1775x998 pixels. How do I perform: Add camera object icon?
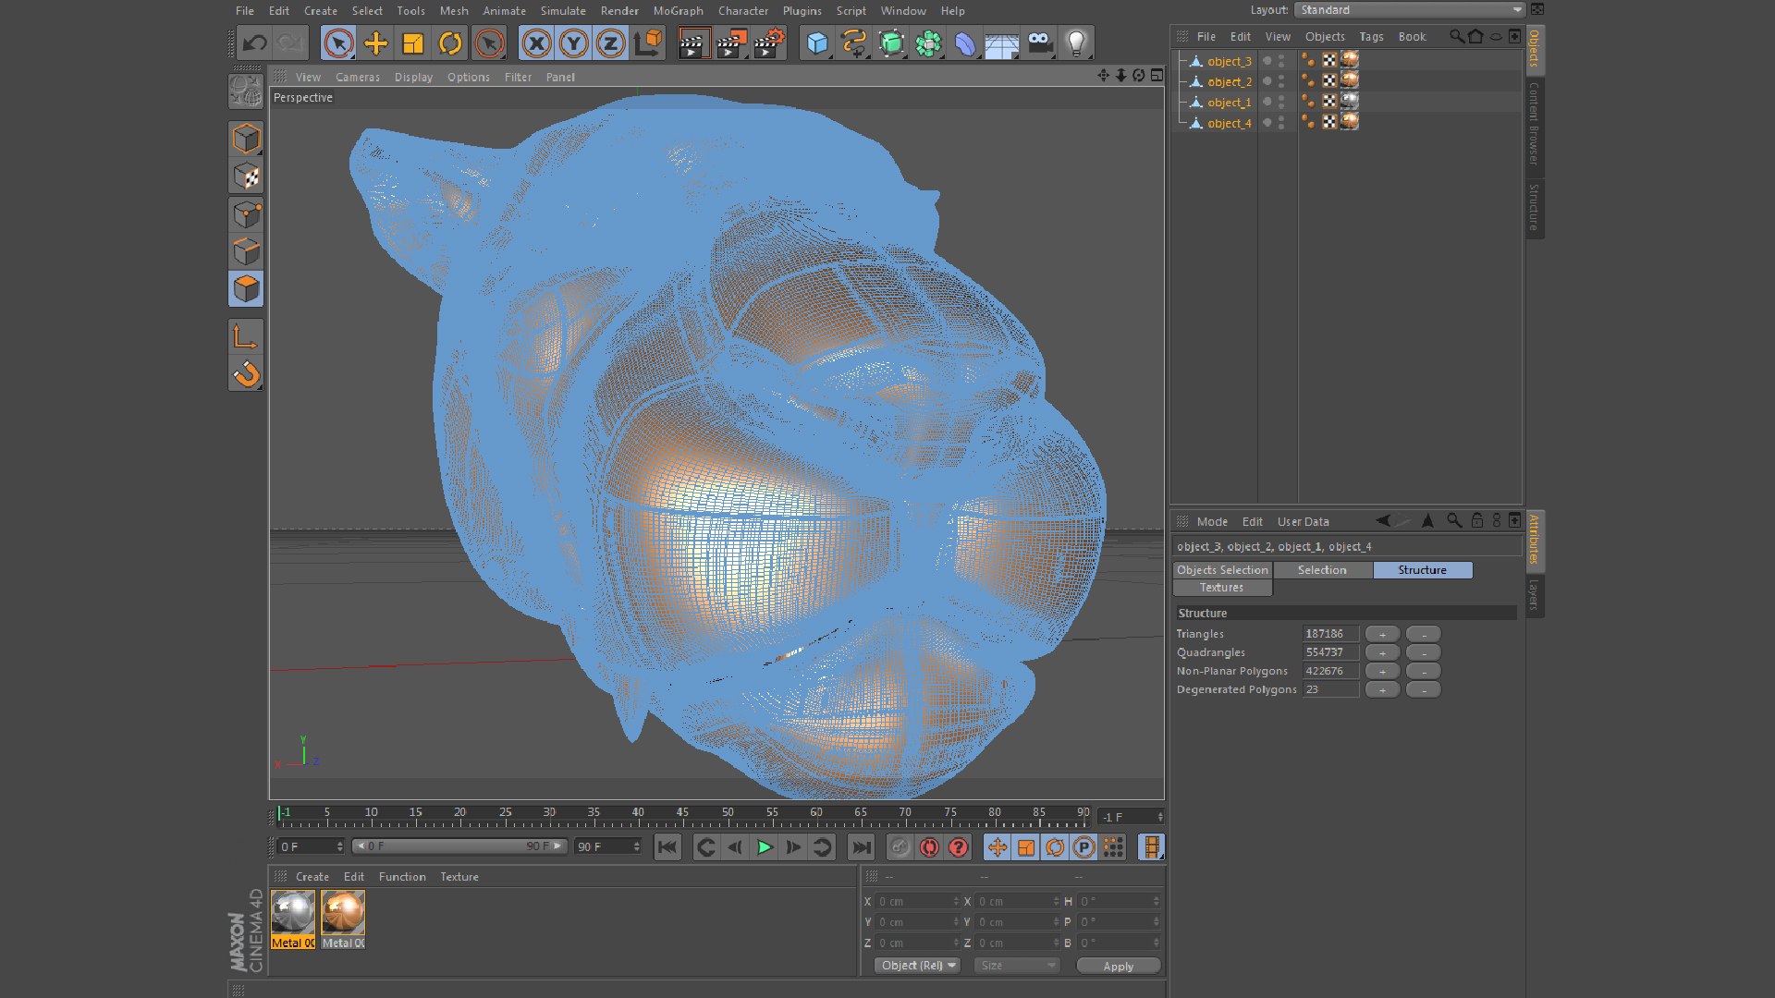tap(1040, 43)
